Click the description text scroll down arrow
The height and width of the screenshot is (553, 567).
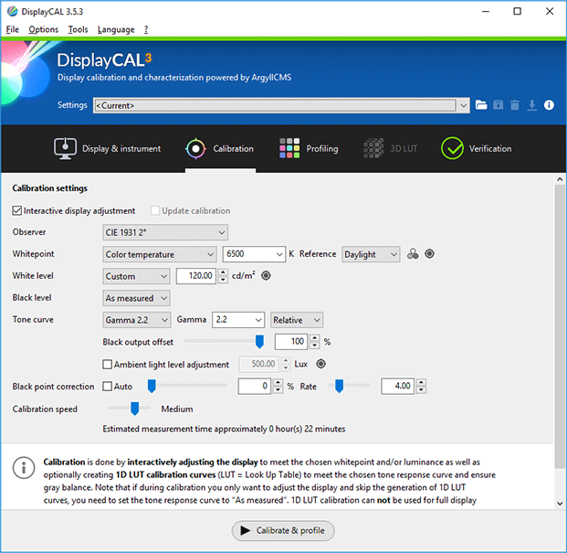pos(560,504)
